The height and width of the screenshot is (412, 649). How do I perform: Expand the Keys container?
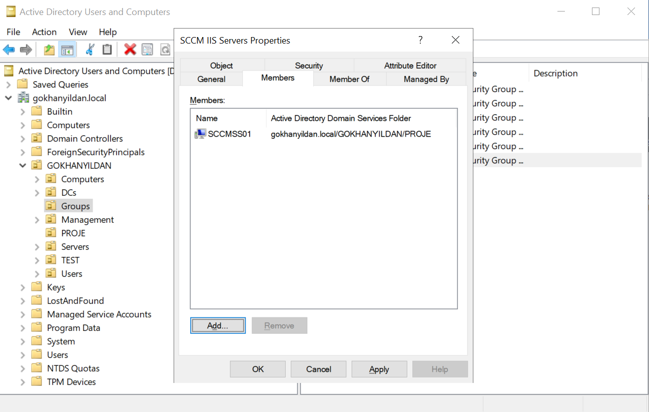pos(23,287)
